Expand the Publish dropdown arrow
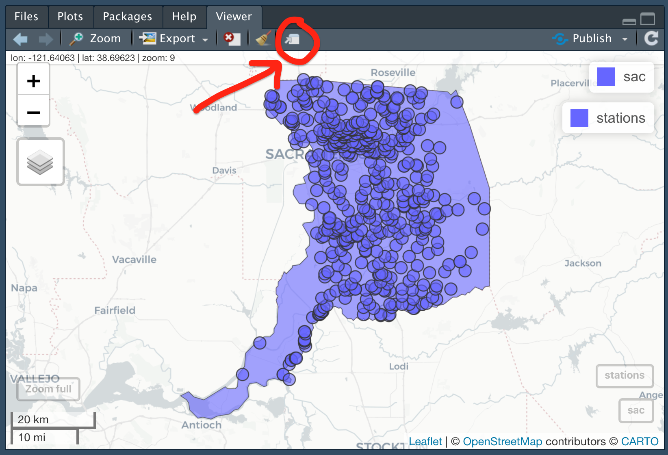 click(625, 39)
